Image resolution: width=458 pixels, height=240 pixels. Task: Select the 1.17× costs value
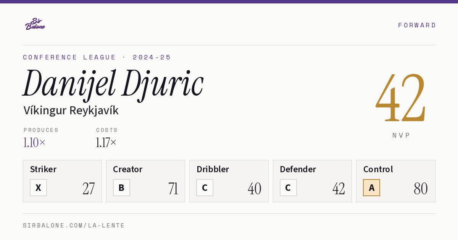(x=106, y=142)
